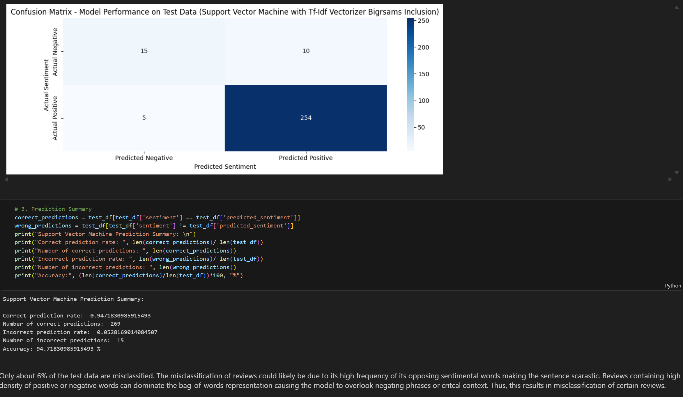Click the confusion matrix chart title
Viewport: 683px width, 397px height.
pyautogui.click(x=224, y=12)
